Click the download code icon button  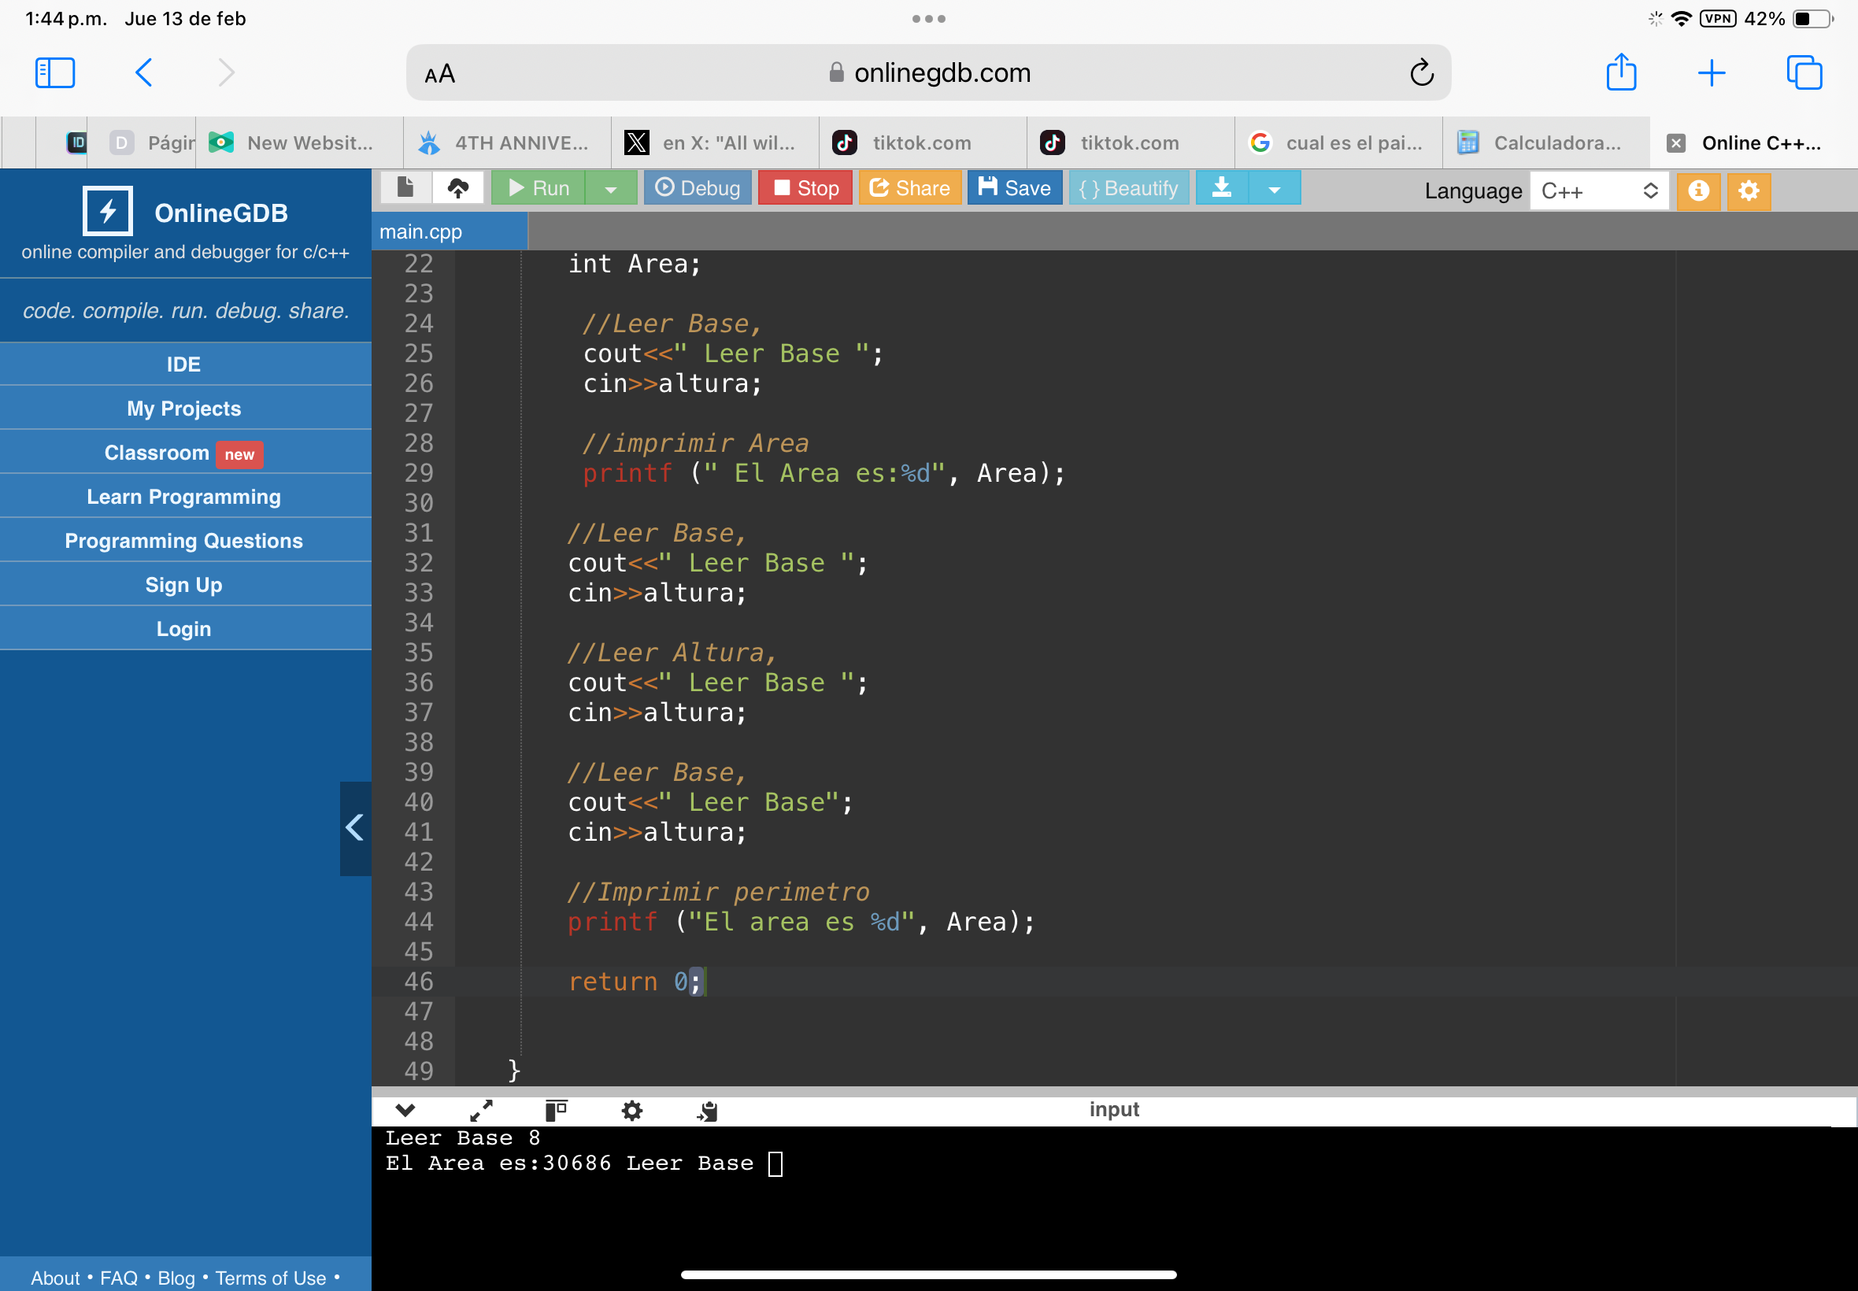click(x=1221, y=187)
